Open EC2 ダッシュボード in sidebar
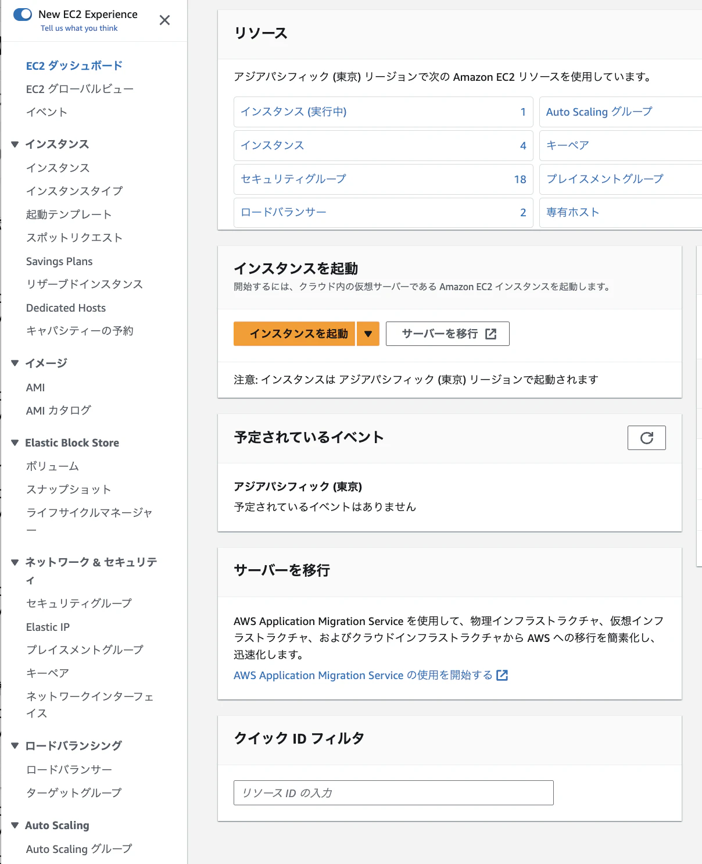This screenshot has width=702, height=864. coord(74,66)
